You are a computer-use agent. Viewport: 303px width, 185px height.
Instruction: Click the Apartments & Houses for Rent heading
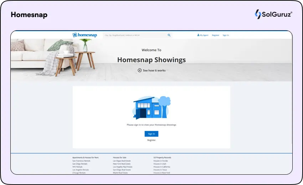coord(86,158)
